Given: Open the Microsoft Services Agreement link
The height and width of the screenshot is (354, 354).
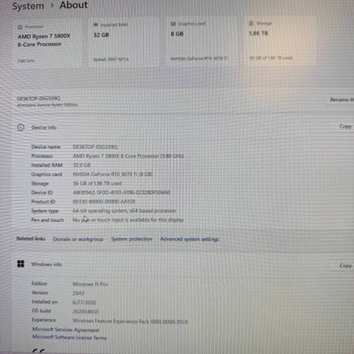Looking at the screenshot, I should (x=66, y=329).
